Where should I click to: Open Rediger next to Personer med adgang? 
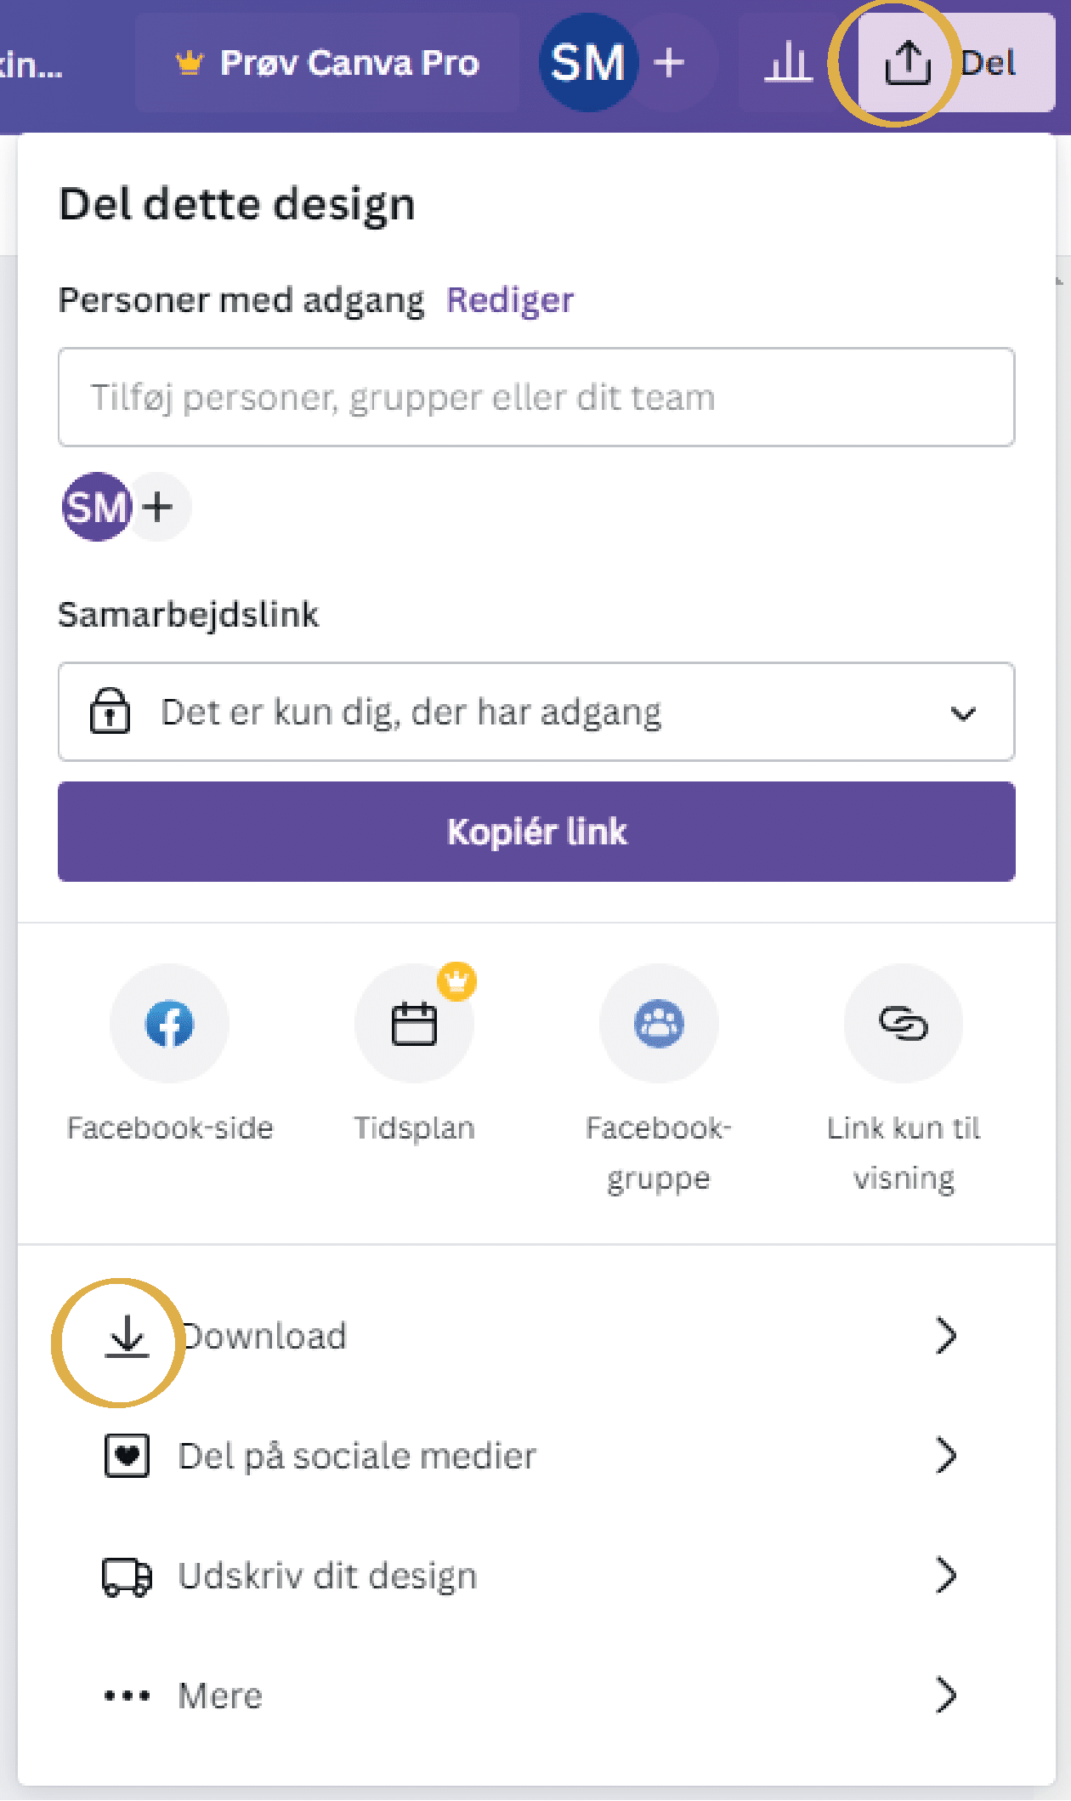point(508,299)
